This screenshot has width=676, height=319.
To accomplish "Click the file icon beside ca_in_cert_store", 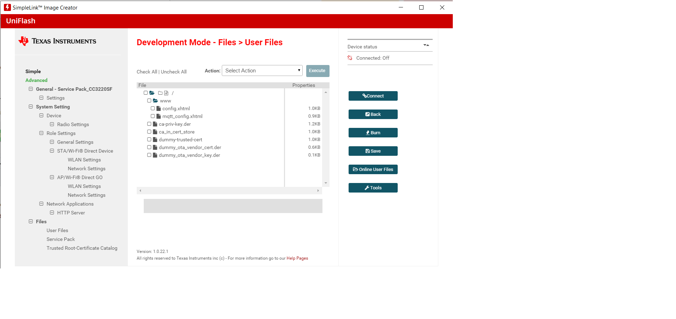I will click(x=155, y=132).
